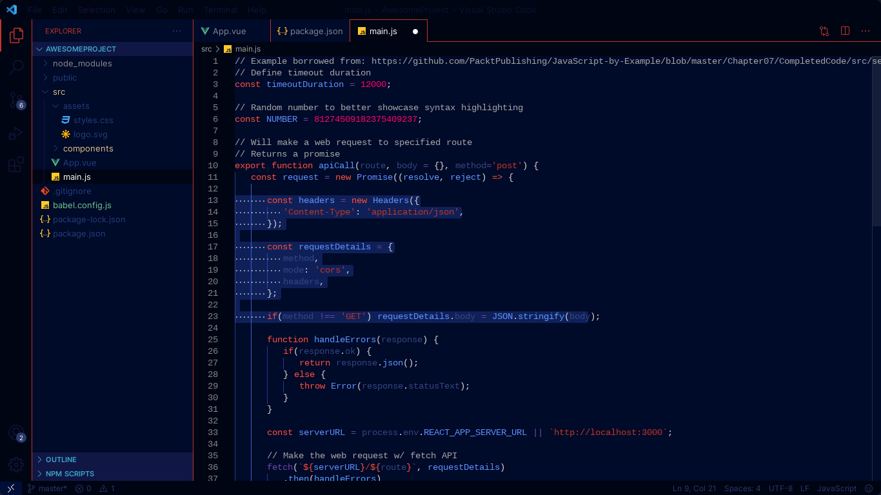Open the Run and Debug view
The height and width of the screenshot is (495, 881).
(16, 133)
